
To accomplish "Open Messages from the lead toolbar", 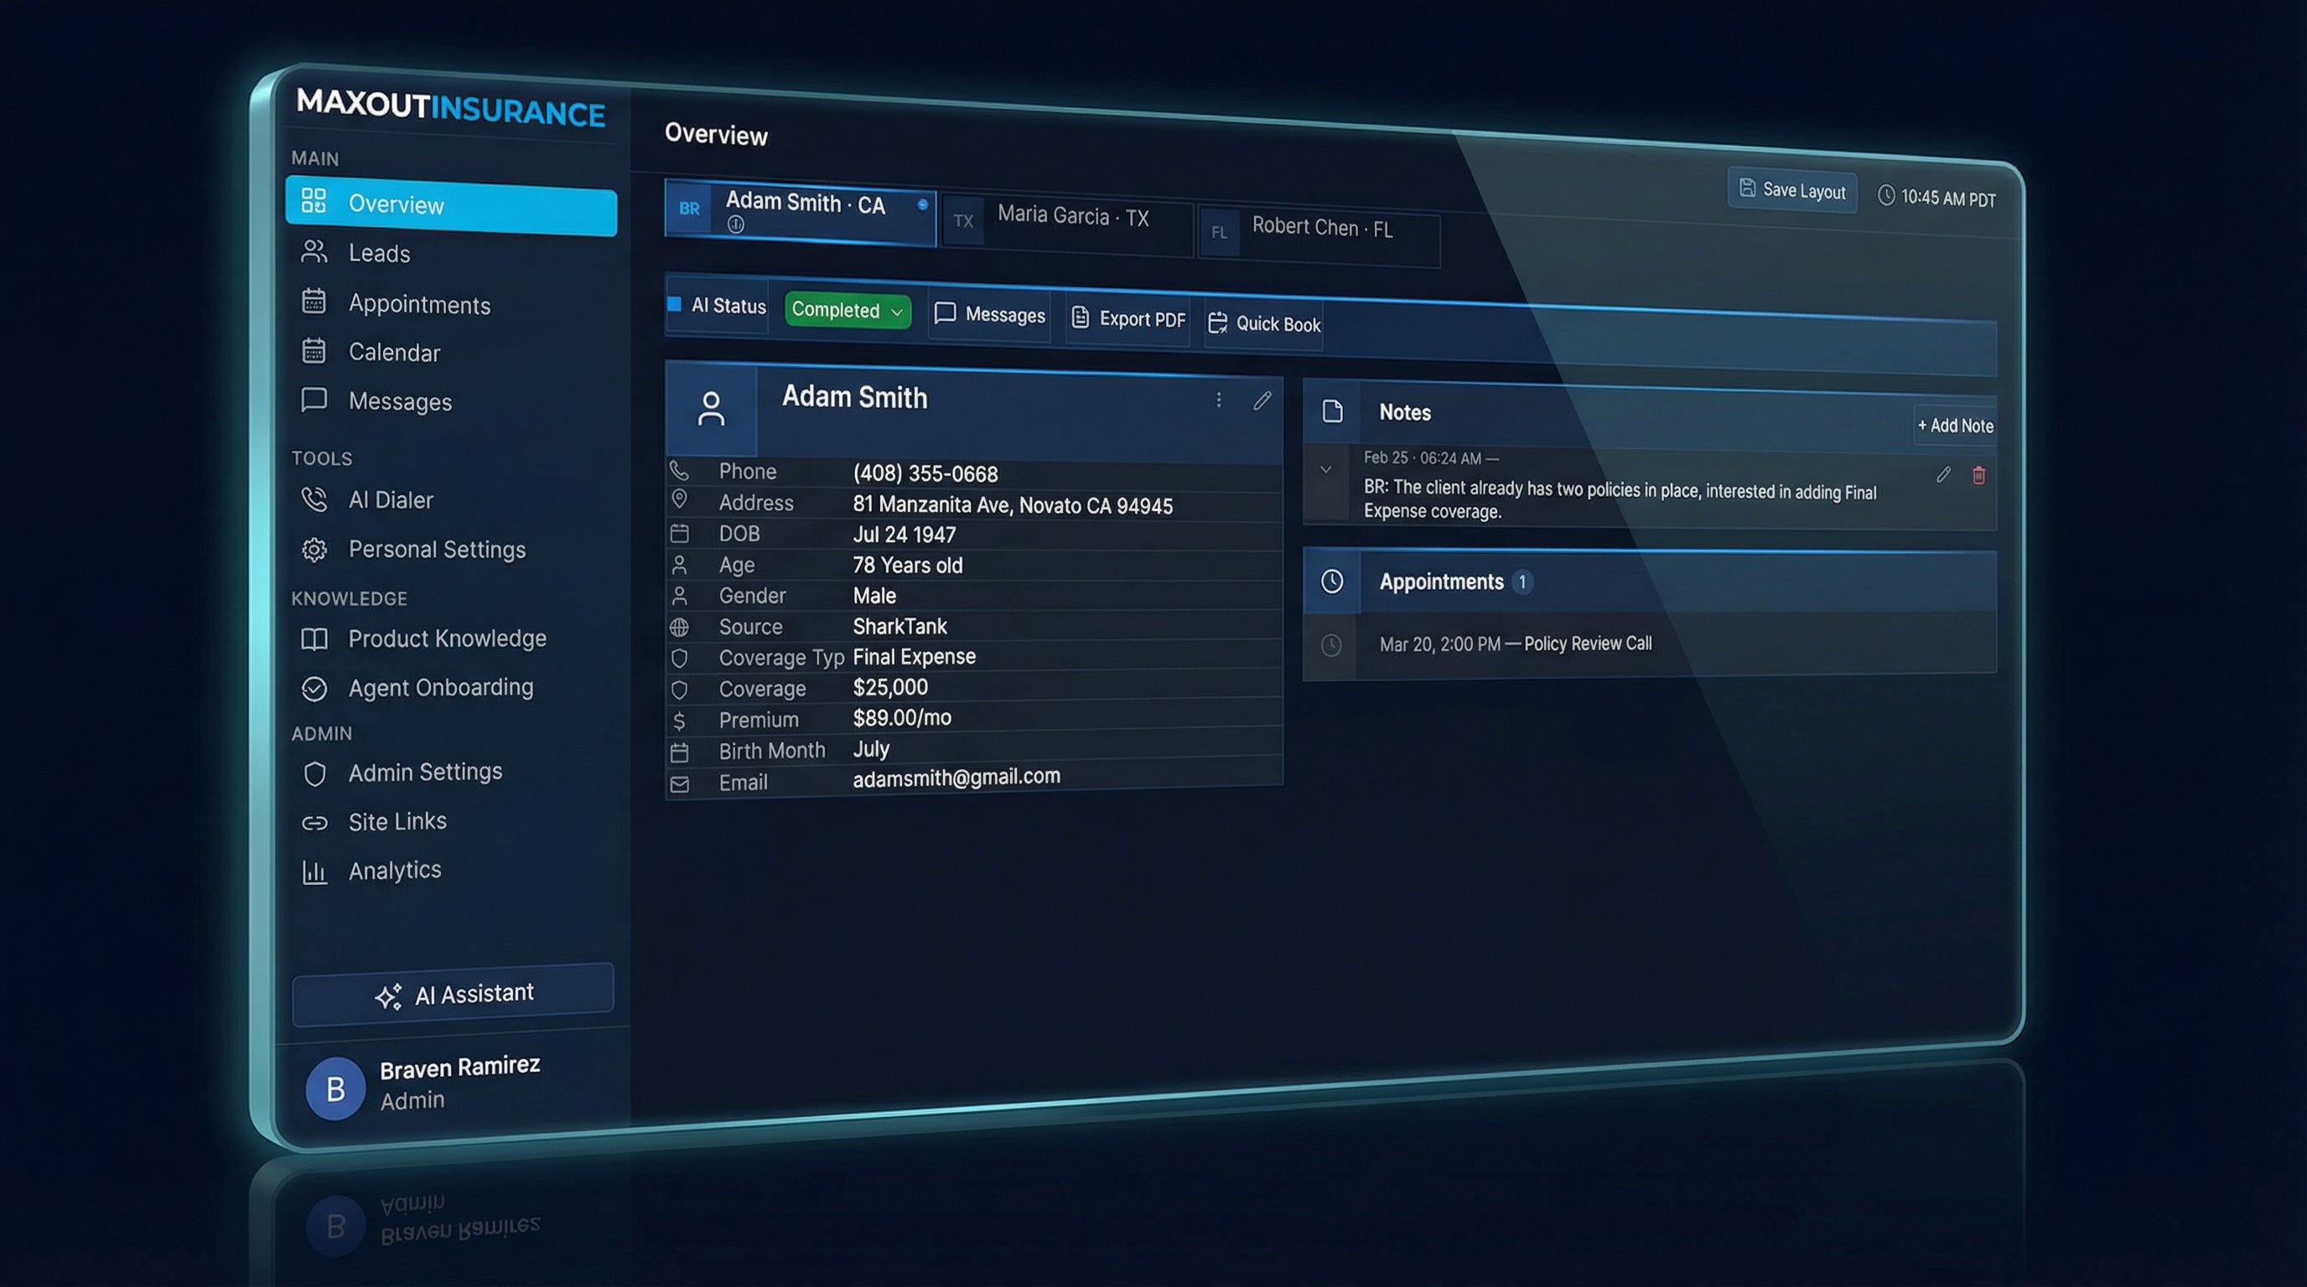I will [x=989, y=314].
